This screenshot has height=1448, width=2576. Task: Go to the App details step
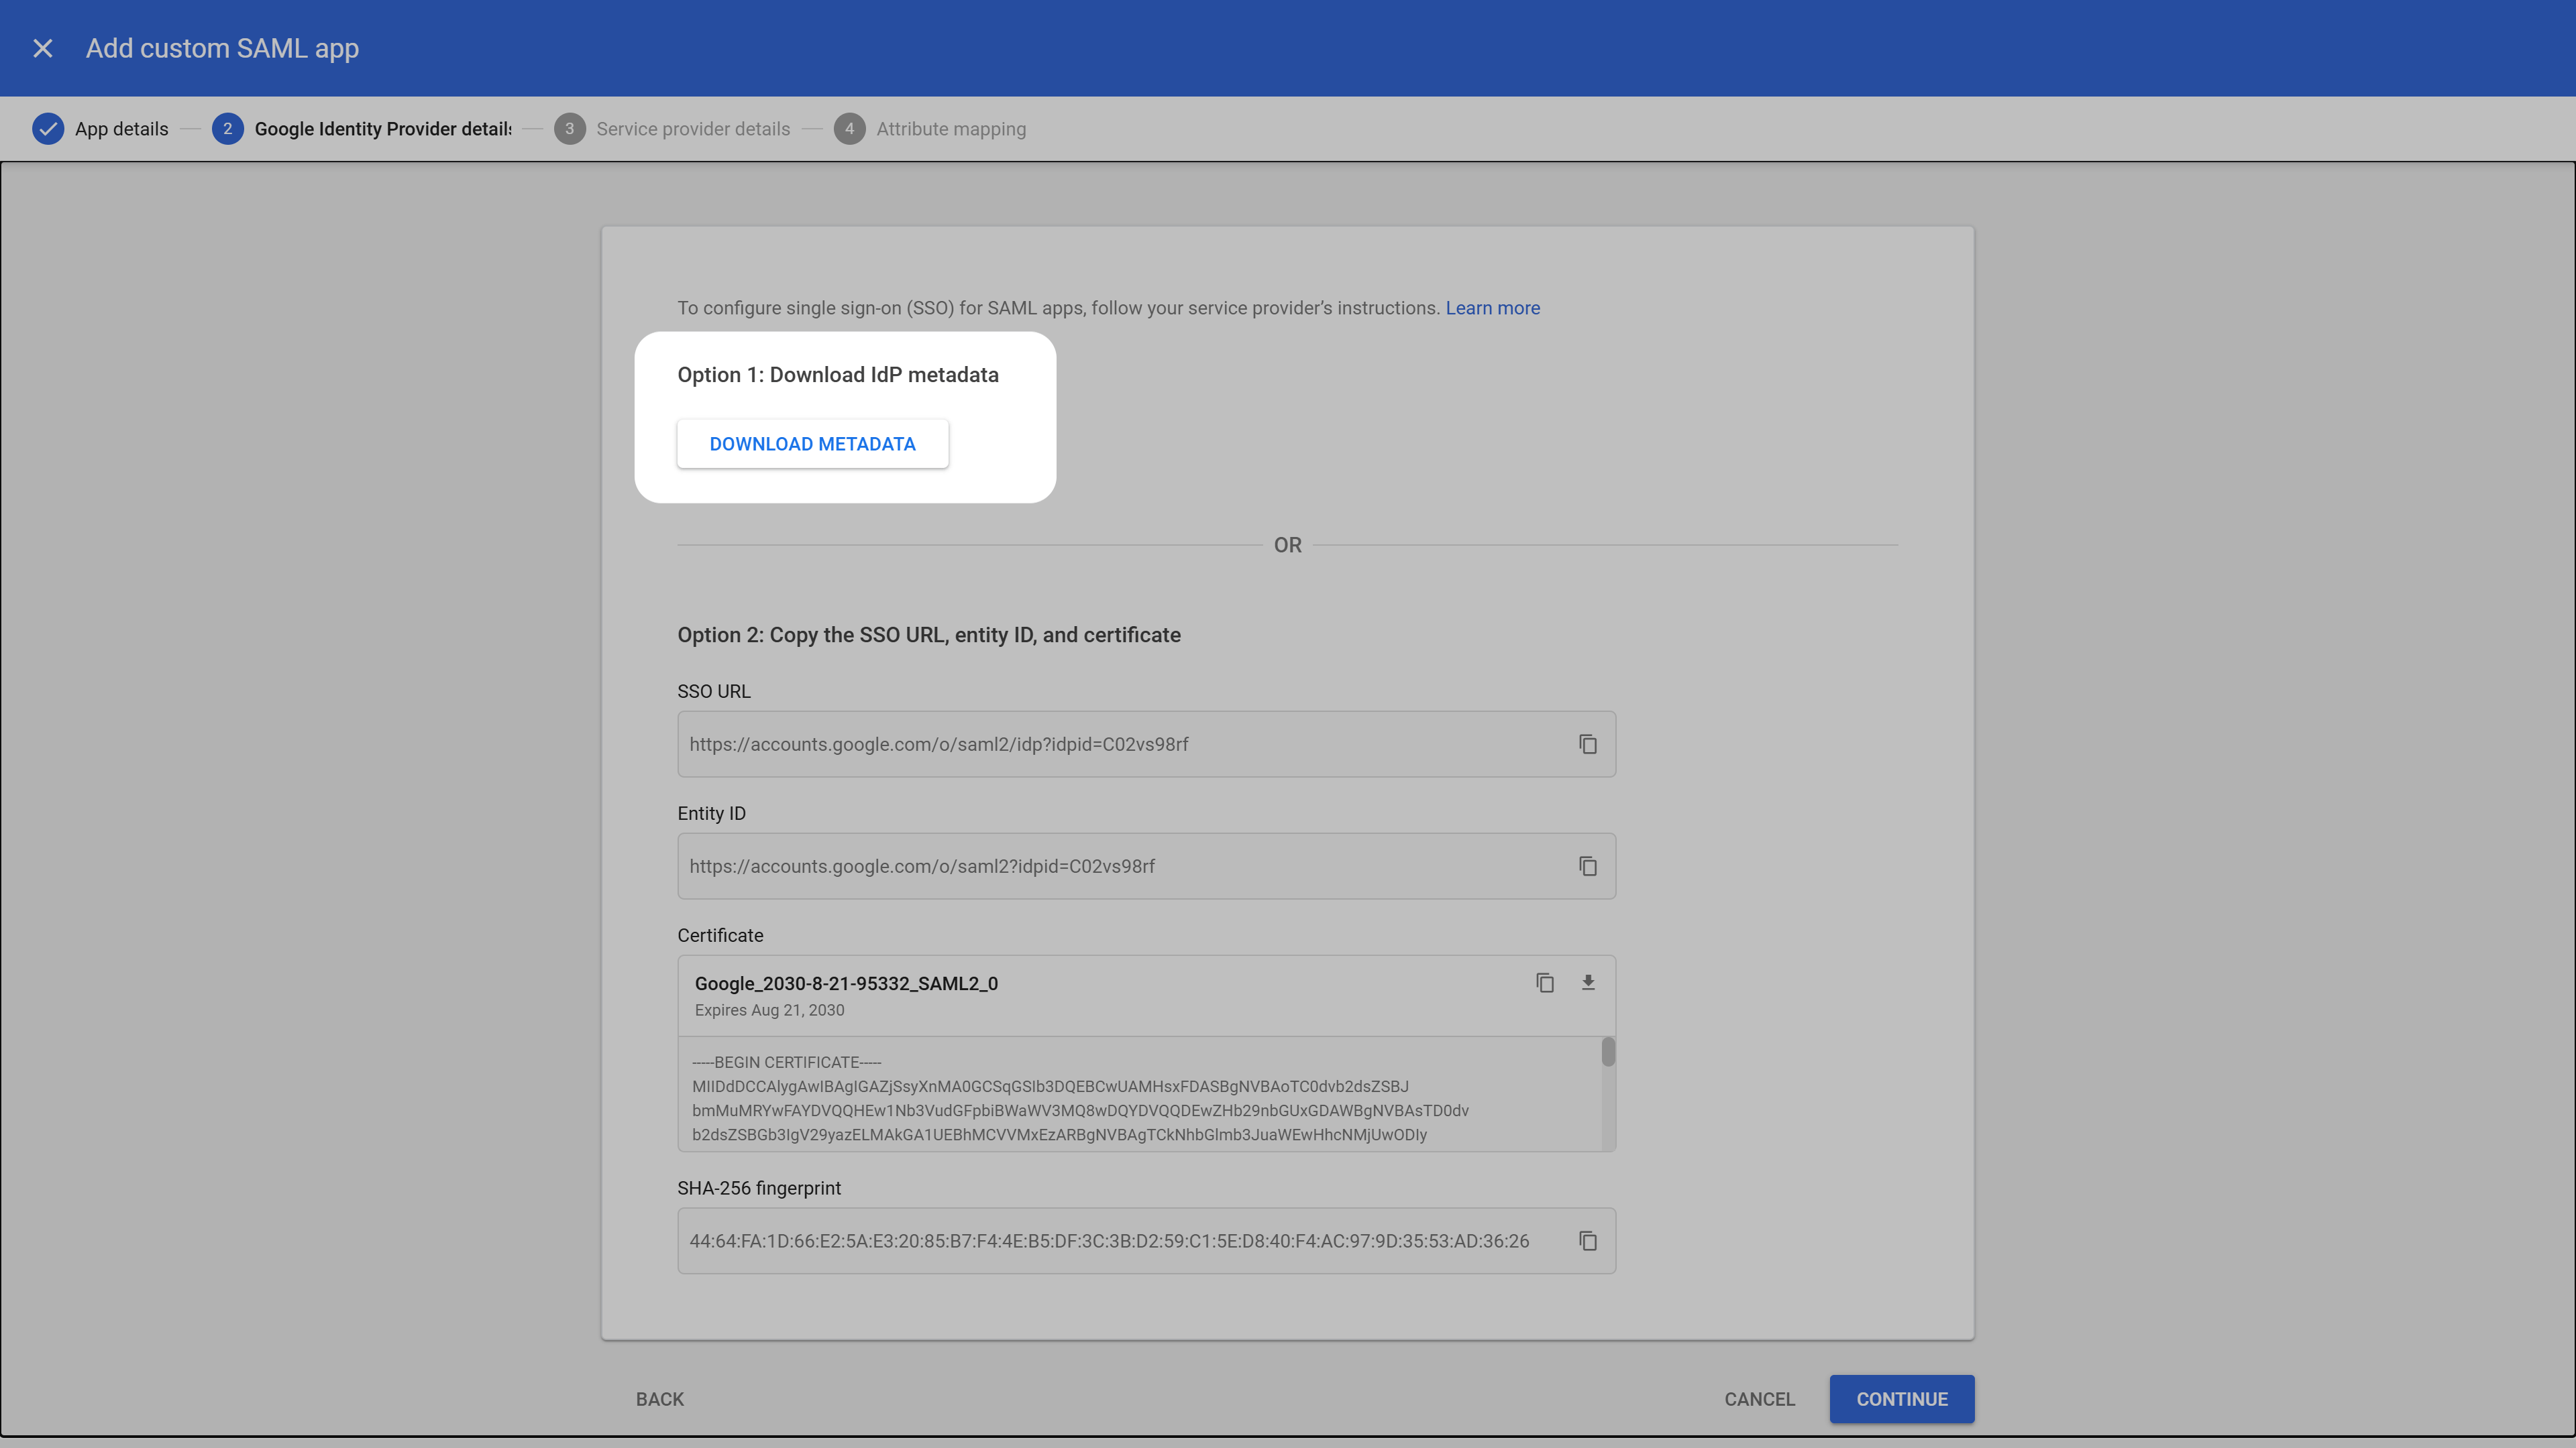101,129
